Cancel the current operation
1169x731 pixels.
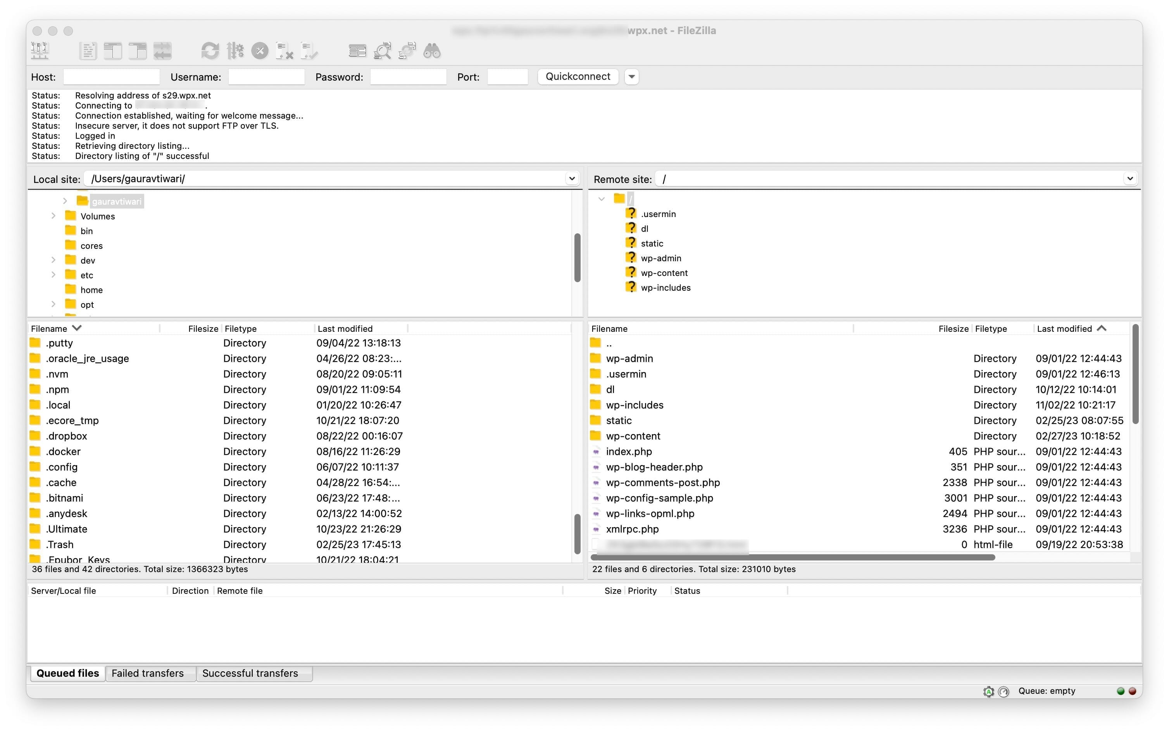(260, 51)
